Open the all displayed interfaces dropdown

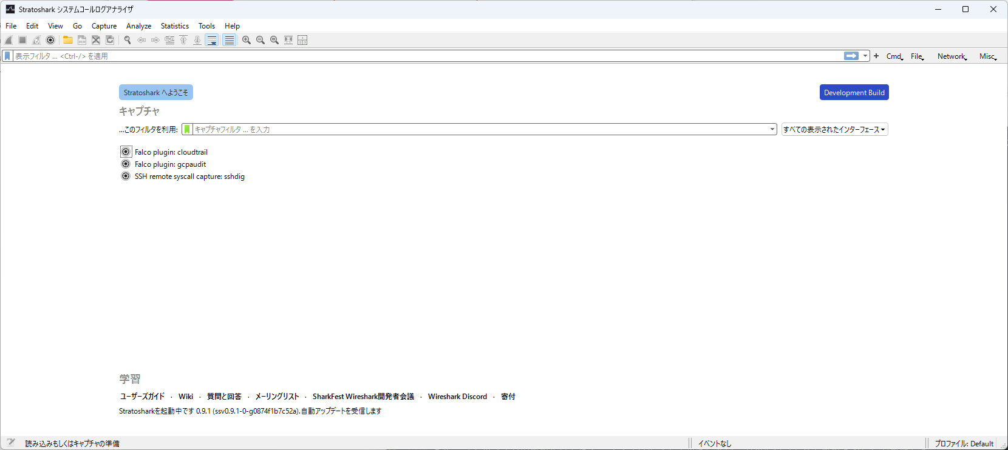tap(834, 129)
